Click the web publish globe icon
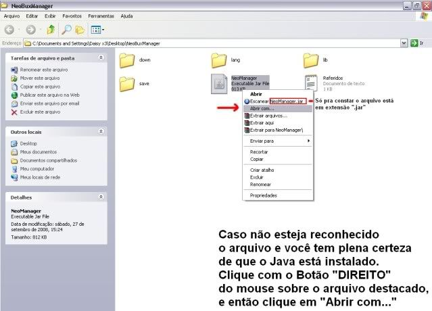432x311 pixels. 14,95
